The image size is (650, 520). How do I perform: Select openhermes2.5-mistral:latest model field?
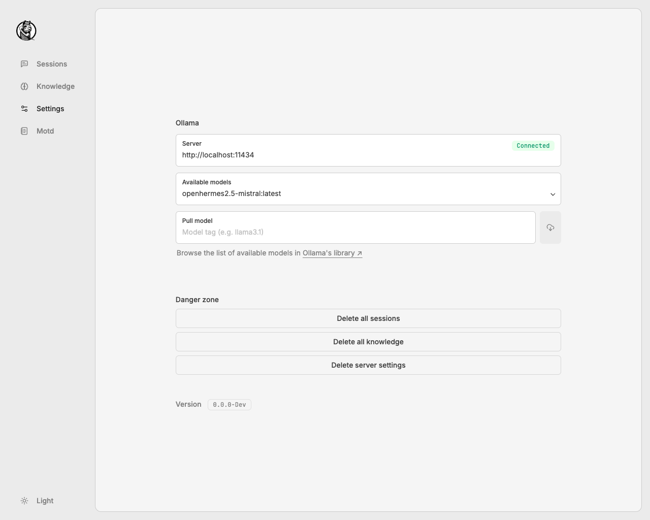click(368, 189)
